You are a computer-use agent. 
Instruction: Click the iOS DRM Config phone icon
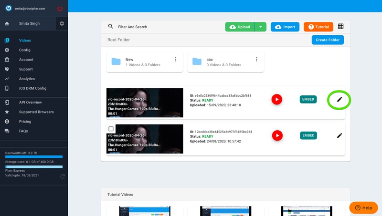click(x=7, y=88)
